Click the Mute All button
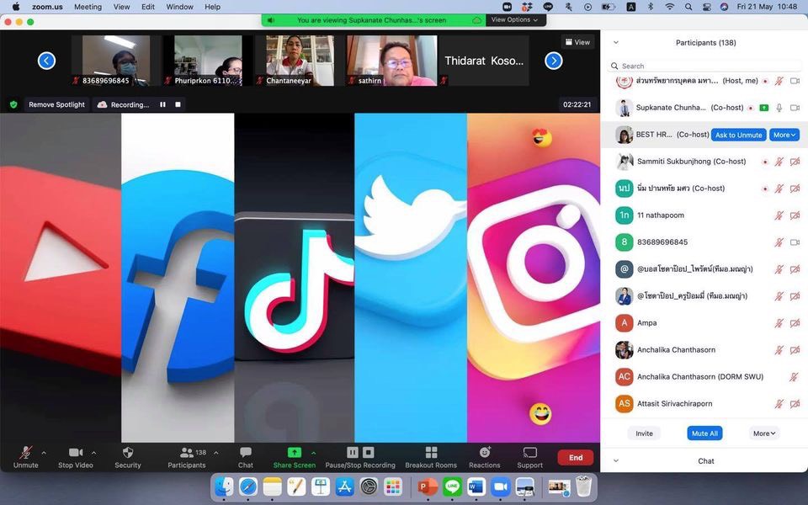The width and height of the screenshot is (808, 505). tap(704, 433)
